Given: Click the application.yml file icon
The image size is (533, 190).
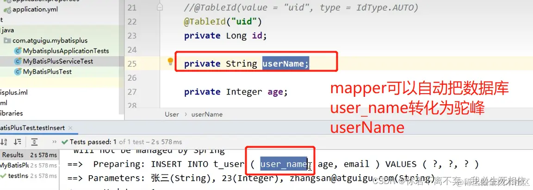Looking at the screenshot, I should click(x=7, y=10).
